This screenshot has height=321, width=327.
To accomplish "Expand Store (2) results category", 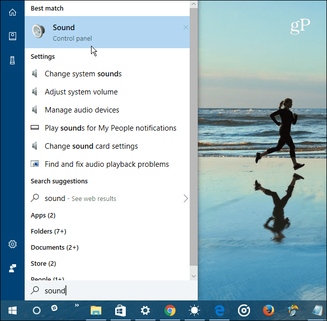I will [x=43, y=264].
